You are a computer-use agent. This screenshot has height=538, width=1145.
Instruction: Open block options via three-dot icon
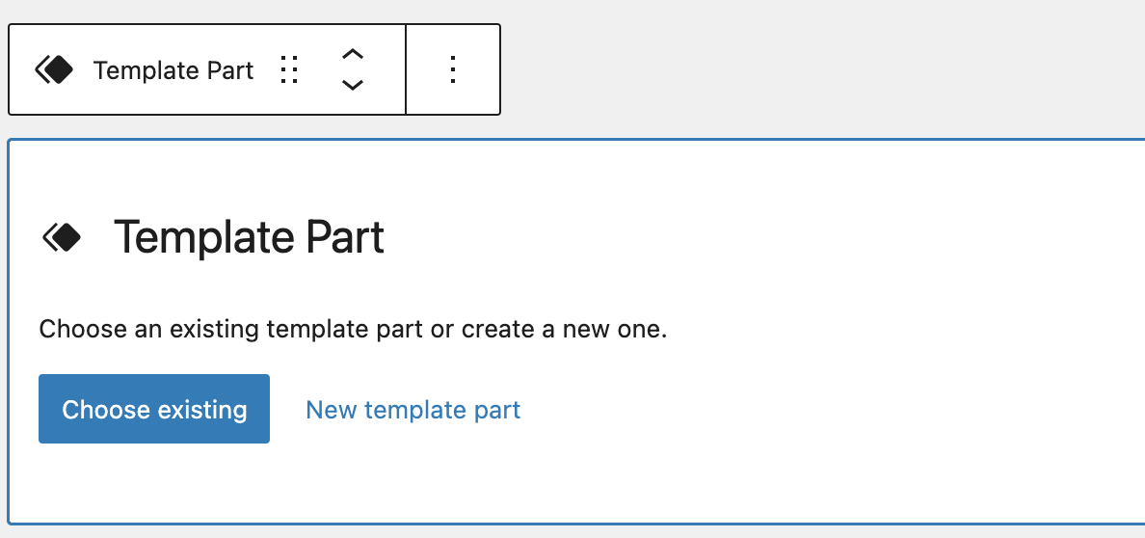pos(453,70)
